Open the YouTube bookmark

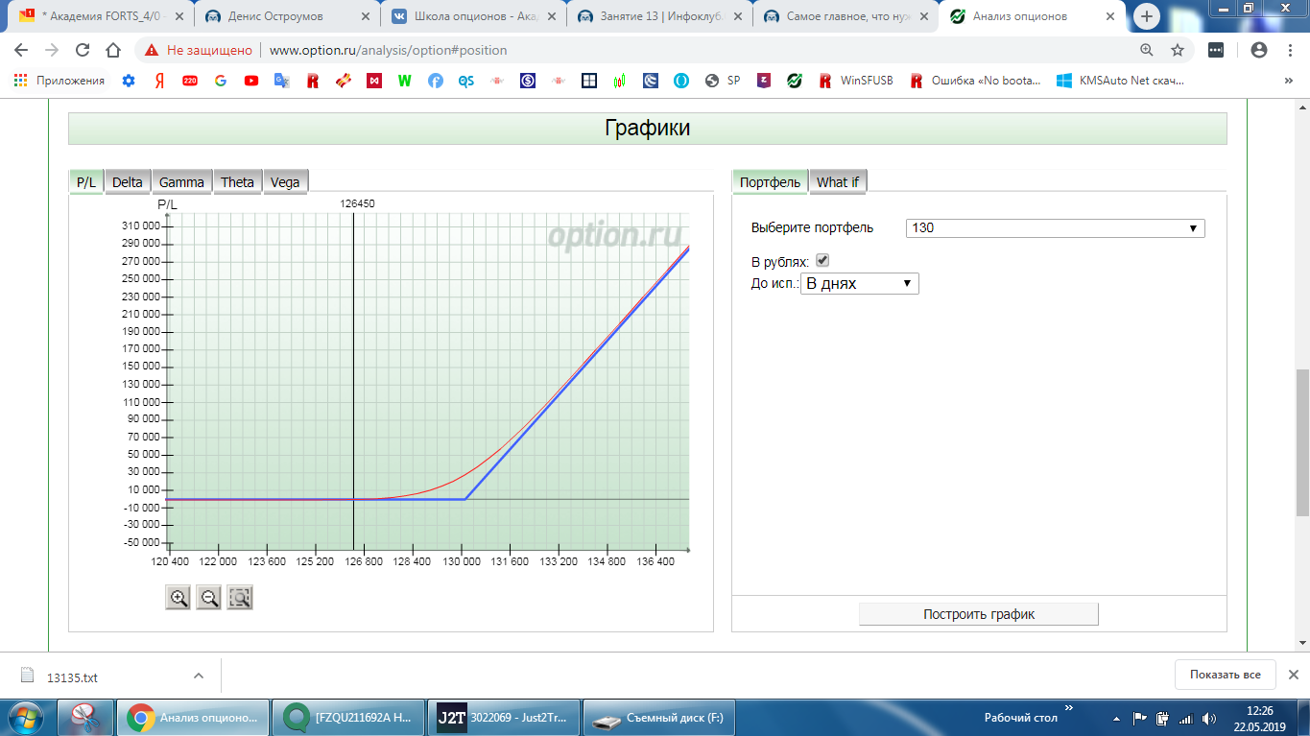pos(251,81)
